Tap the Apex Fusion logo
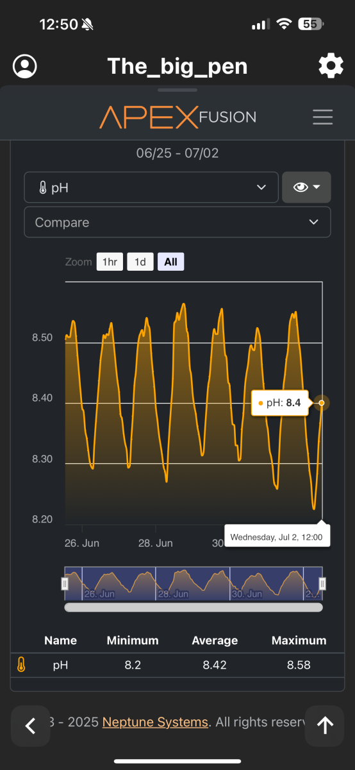The width and height of the screenshot is (355, 770). pyautogui.click(x=177, y=117)
